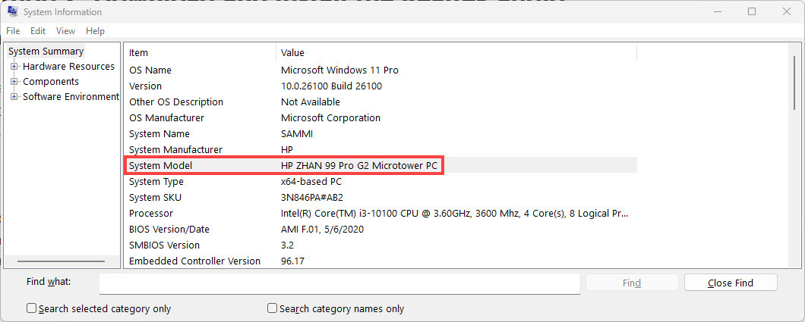Select System Summary in the tree

click(x=46, y=52)
